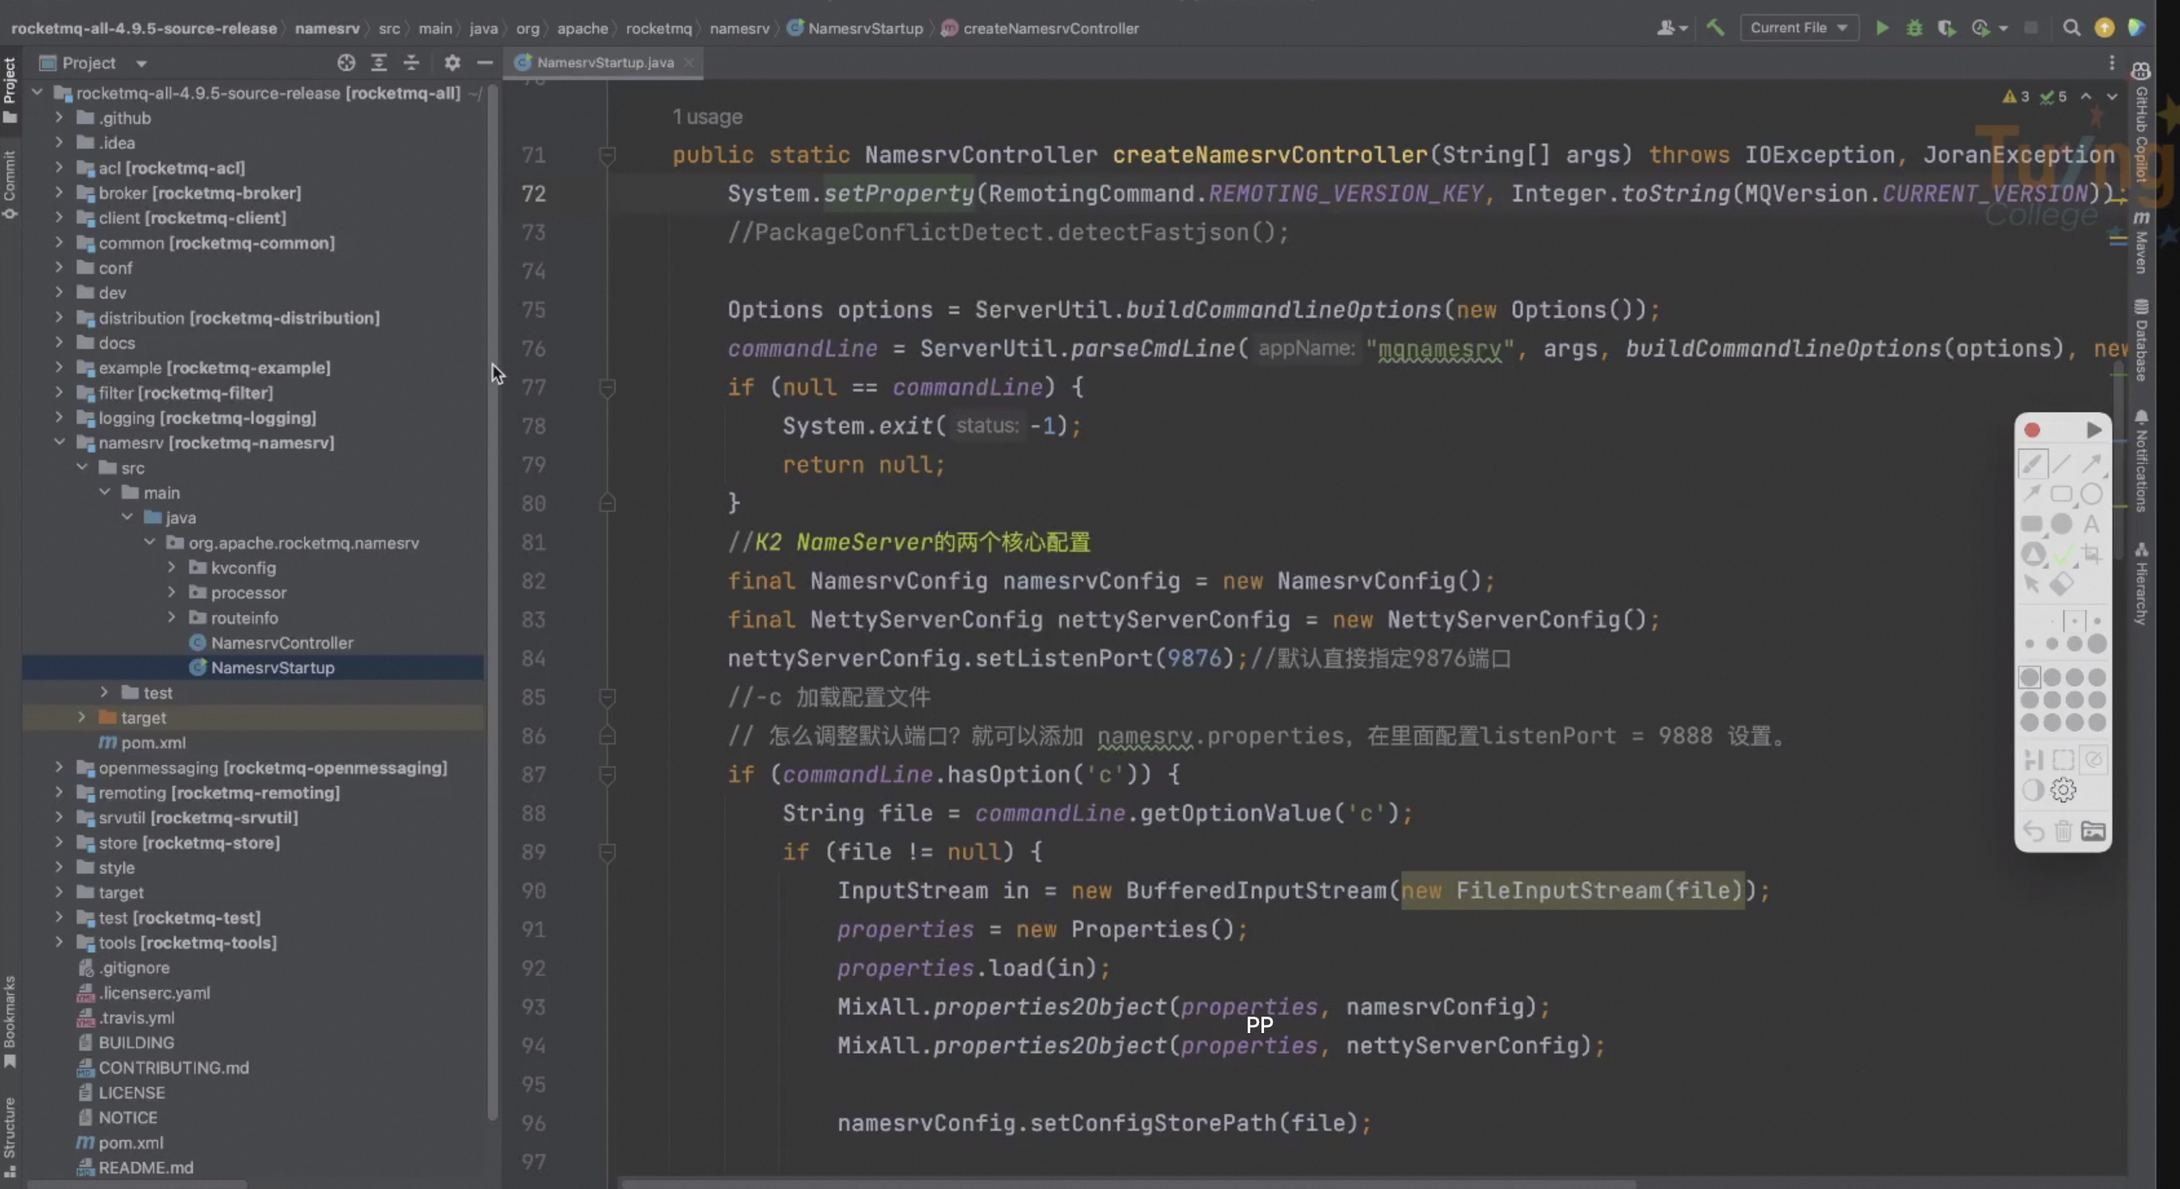Expand the orange target folder under namesrv
The height and width of the screenshot is (1189, 2180).
pos(82,717)
